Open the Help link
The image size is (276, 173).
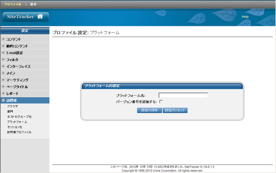[245, 17]
